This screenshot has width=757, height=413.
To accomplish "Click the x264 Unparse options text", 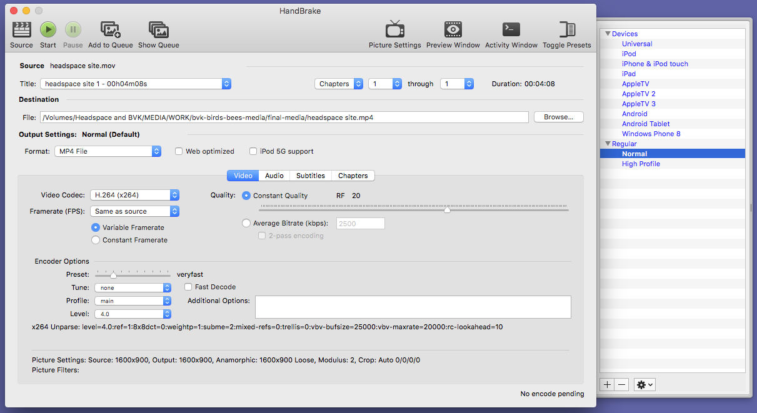I will pyautogui.click(x=268, y=327).
